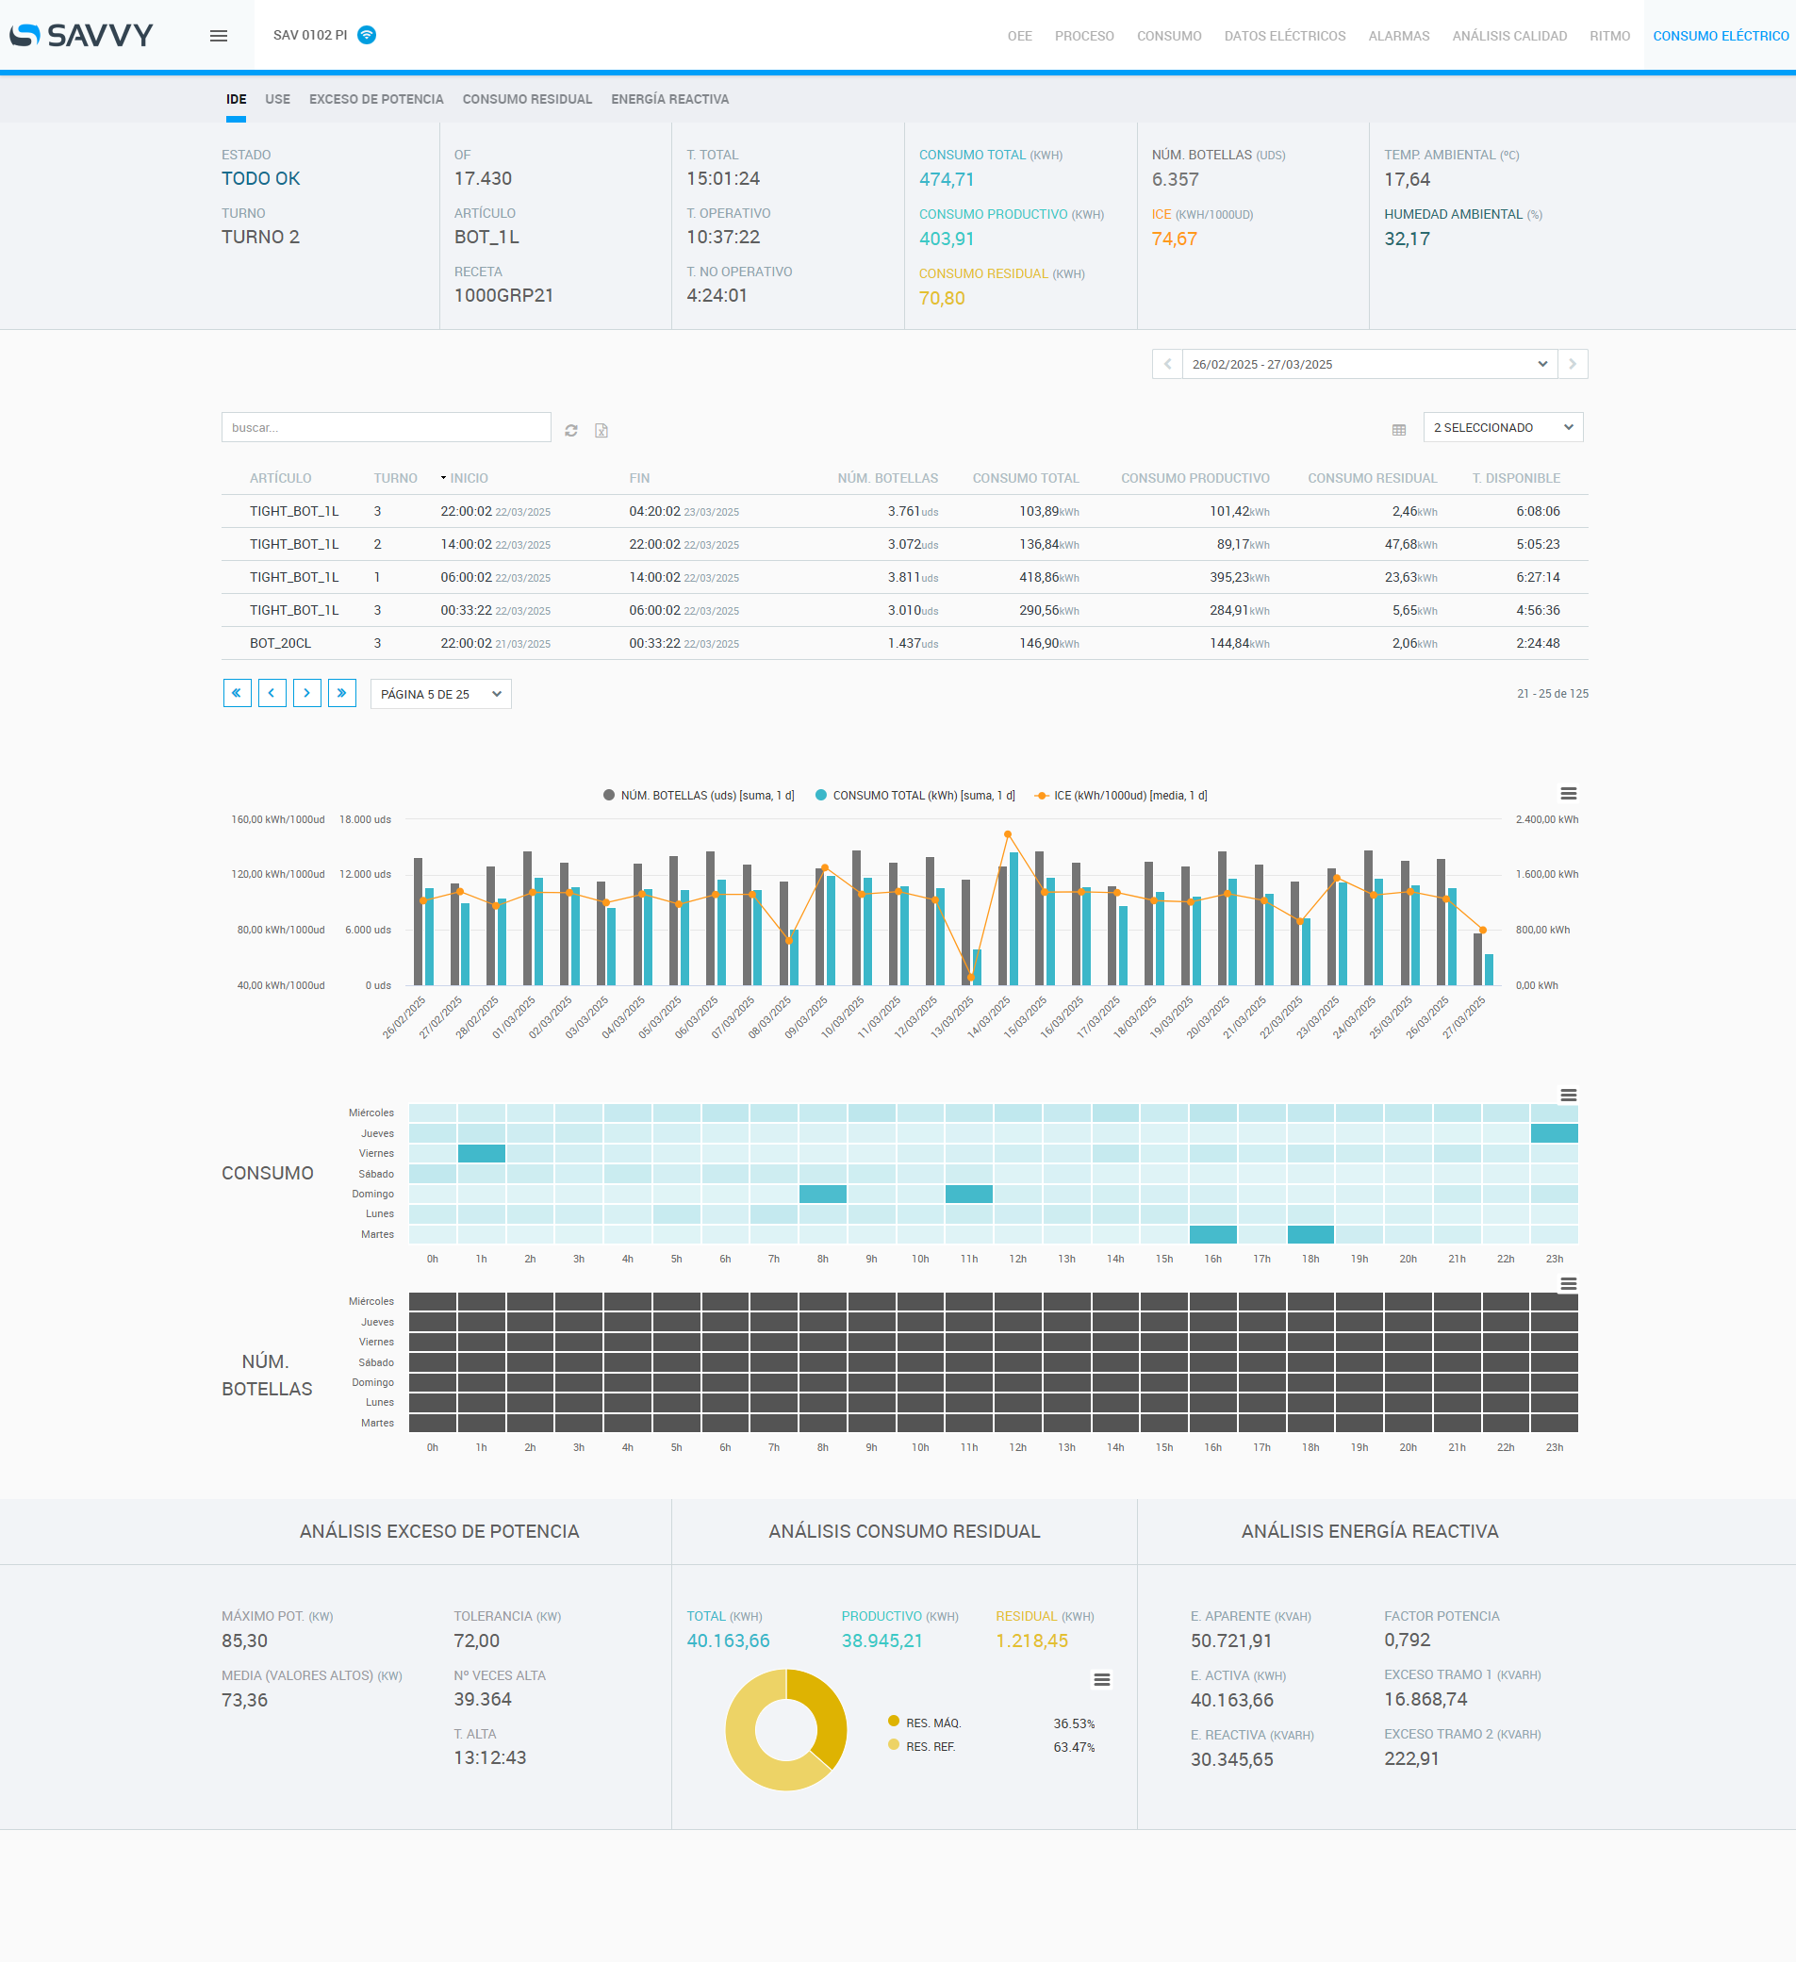The image size is (1796, 1962).
Task: Go to last page of table
Action: 341,693
